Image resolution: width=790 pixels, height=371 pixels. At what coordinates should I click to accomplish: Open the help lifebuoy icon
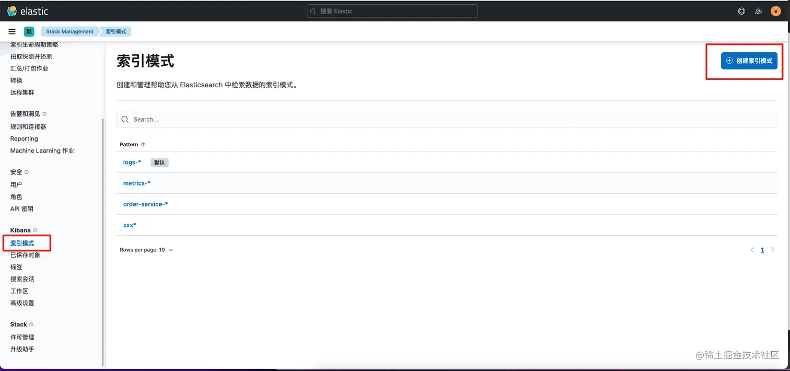tap(741, 11)
